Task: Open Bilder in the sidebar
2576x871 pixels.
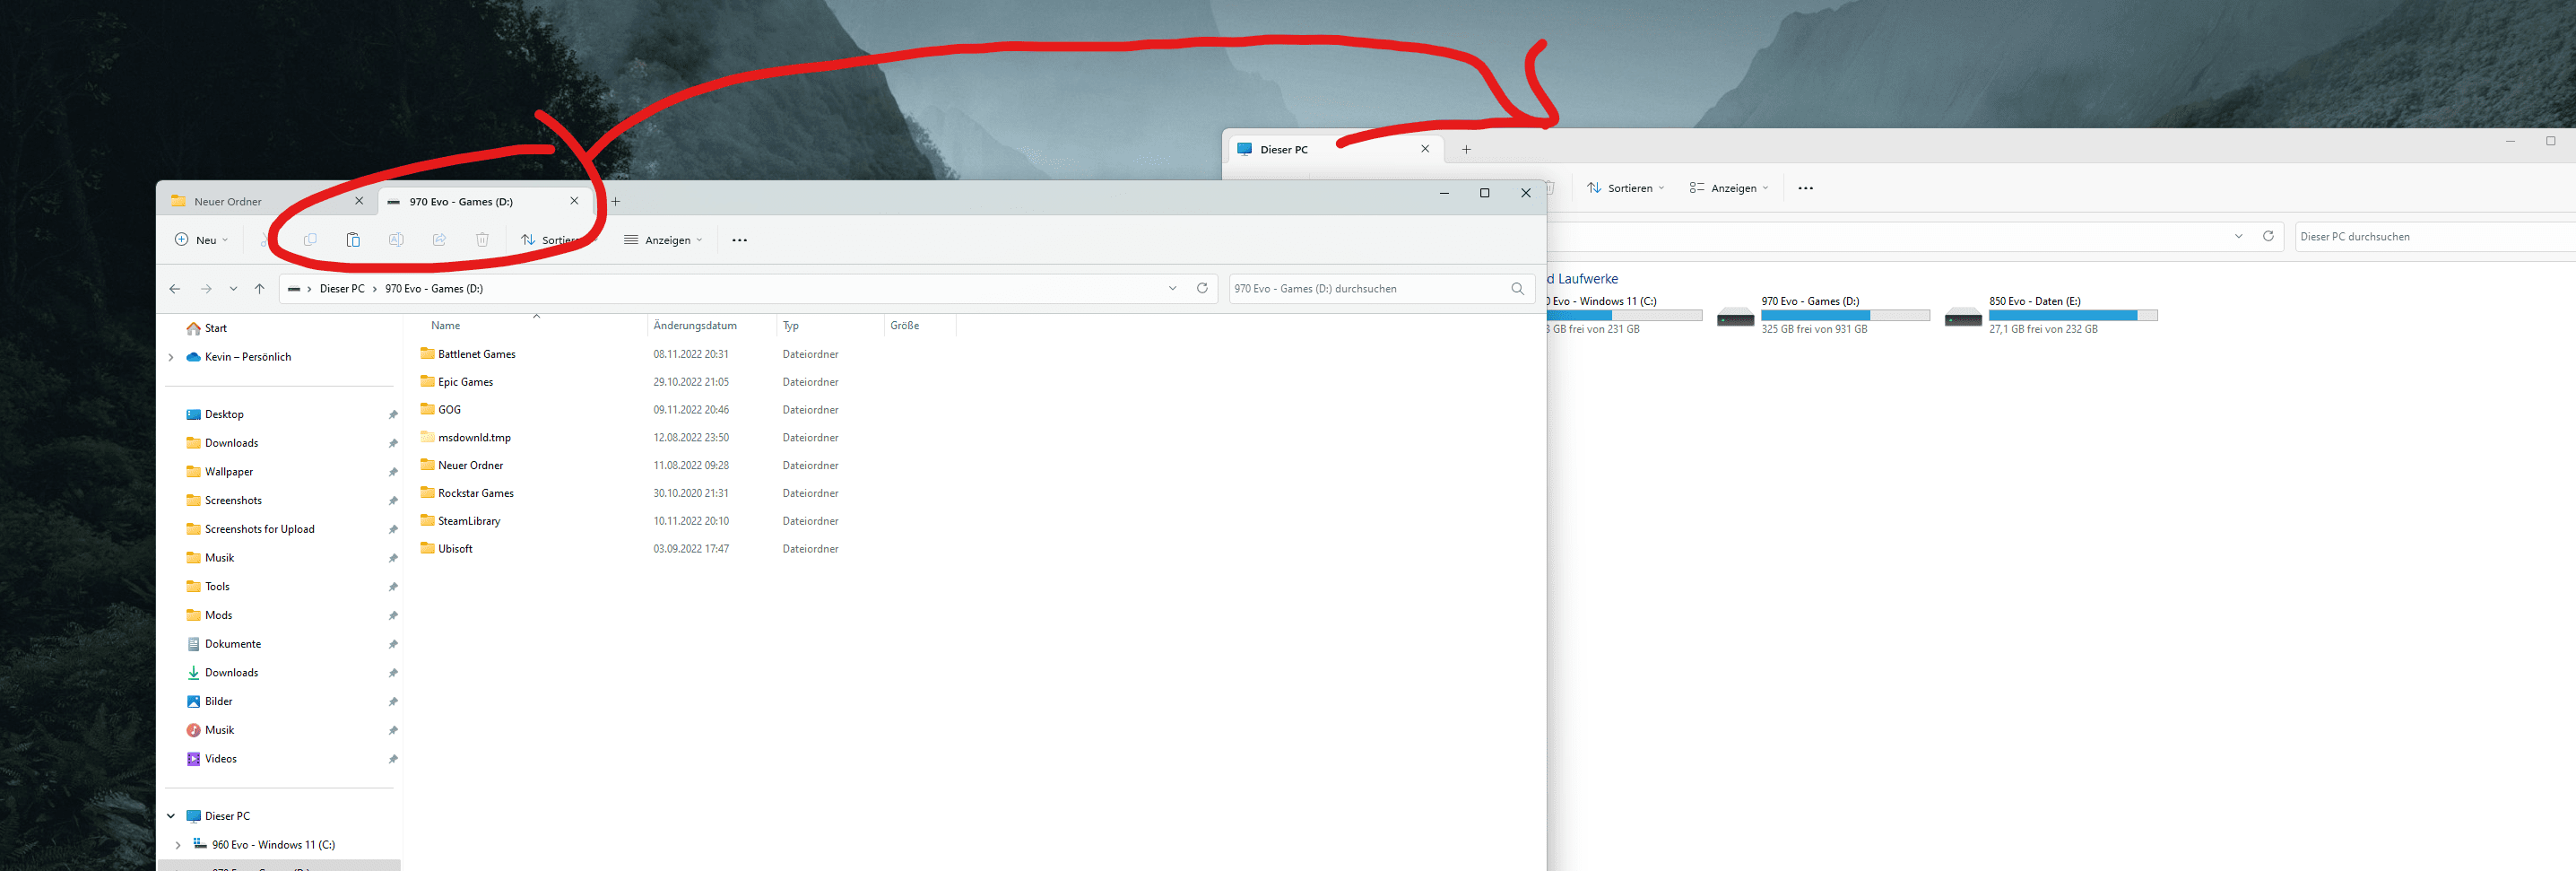Action: (x=218, y=702)
